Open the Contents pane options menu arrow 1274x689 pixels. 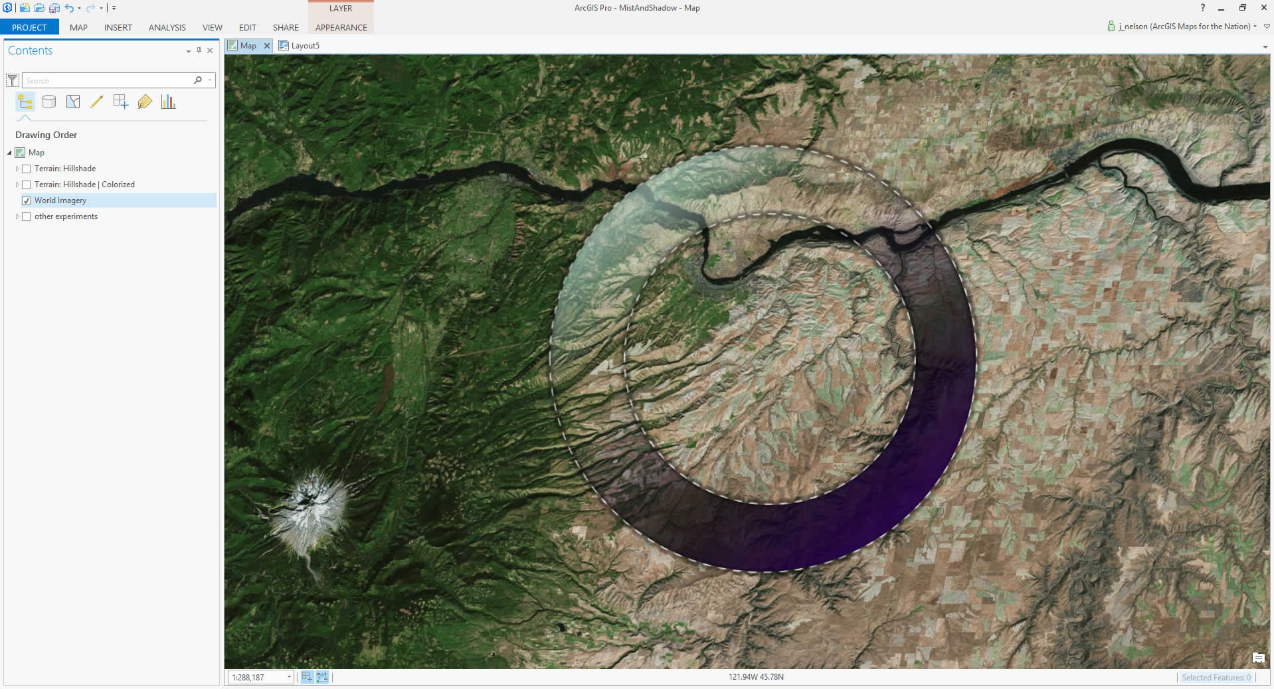pyautogui.click(x=189, y=51)
